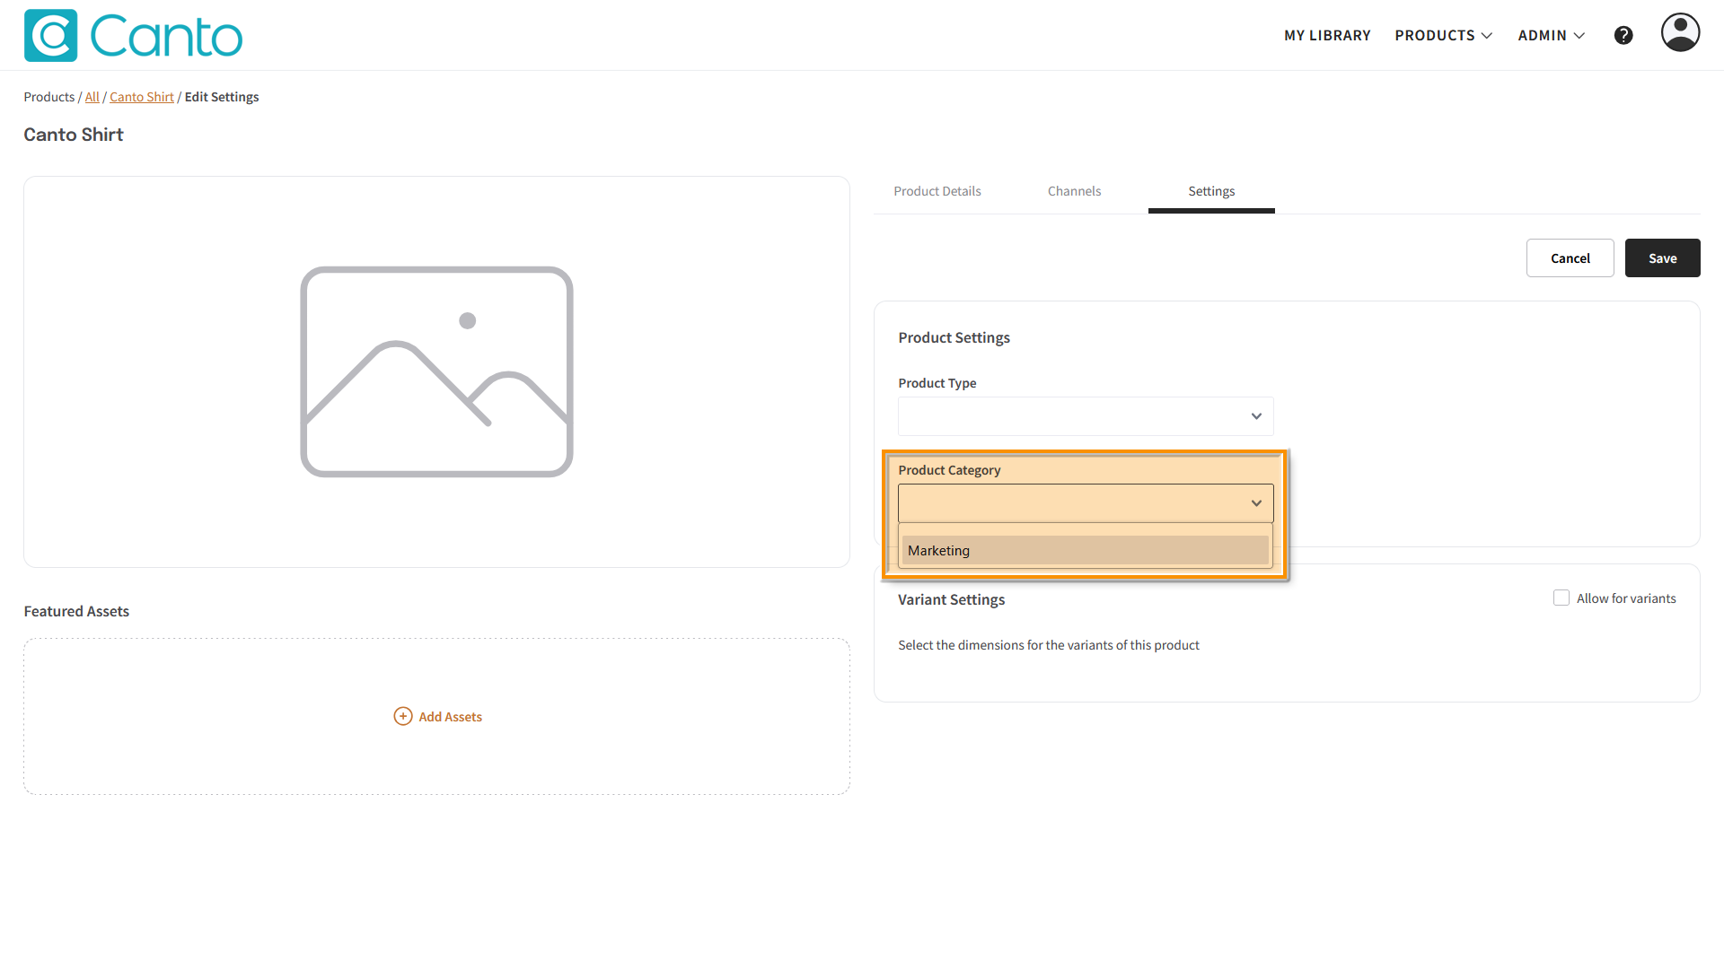This screenshot has width=1724, height=969.
Task: Click the Canto logo icon
Action: [50, 36]
